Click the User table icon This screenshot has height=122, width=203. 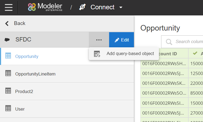coord(8,108)
